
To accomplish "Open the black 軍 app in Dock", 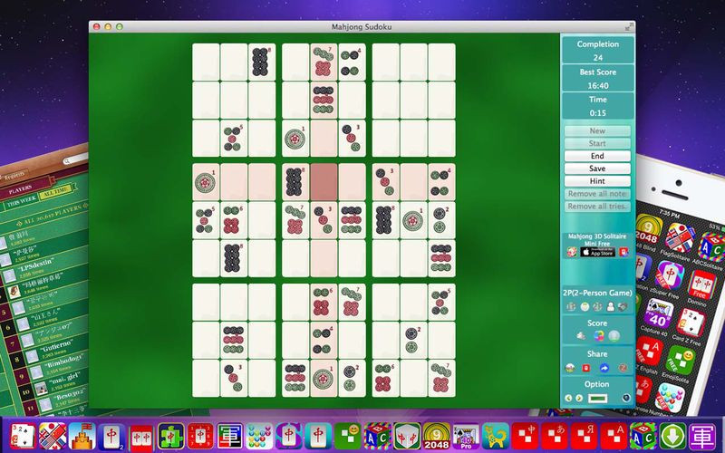I will (229, 436).
